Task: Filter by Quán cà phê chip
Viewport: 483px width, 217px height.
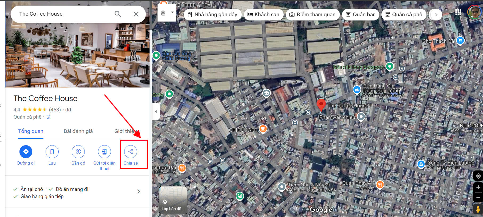Action: click(x=404, y=15)
